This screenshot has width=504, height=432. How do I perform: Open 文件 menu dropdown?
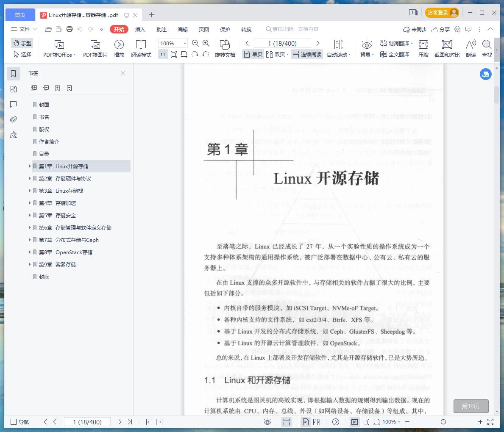pos(24,29)
